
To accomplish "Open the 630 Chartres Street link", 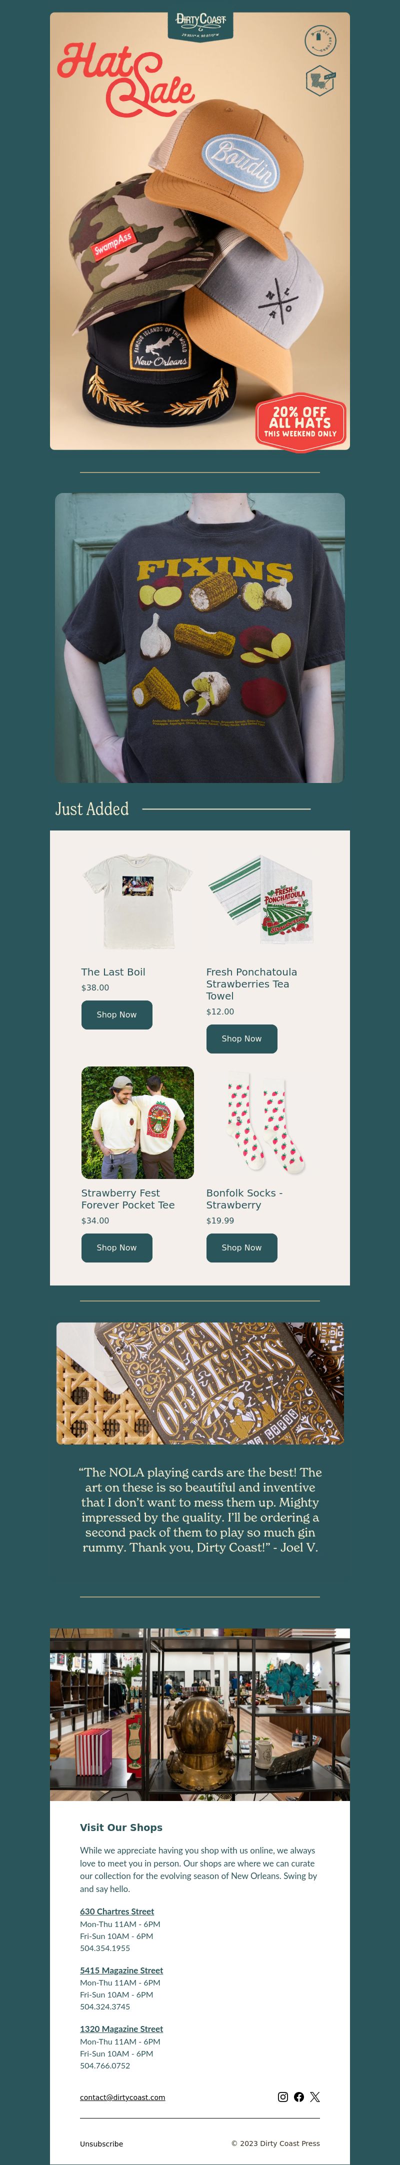I will coord(117,1911).
